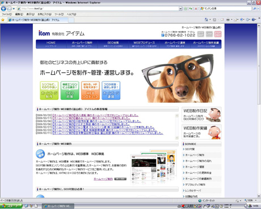Click the Read Mail envelope icon

click(222, 19)
